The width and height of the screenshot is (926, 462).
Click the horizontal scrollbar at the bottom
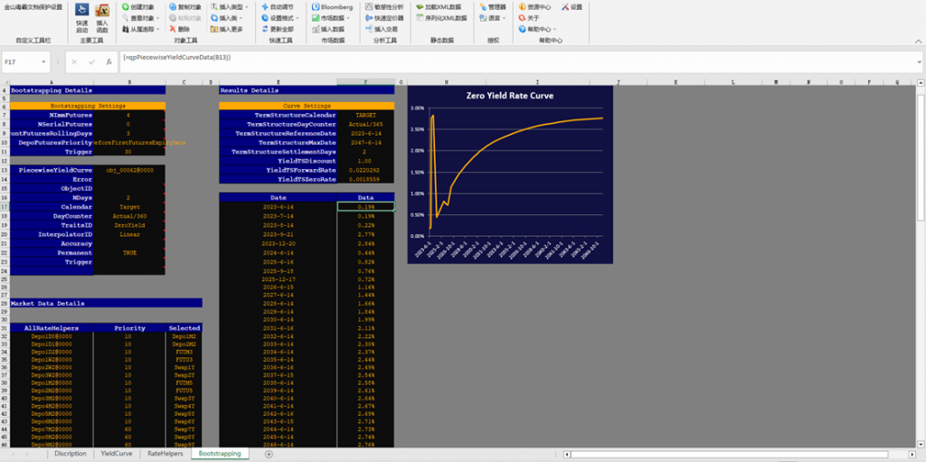(730, 455)
